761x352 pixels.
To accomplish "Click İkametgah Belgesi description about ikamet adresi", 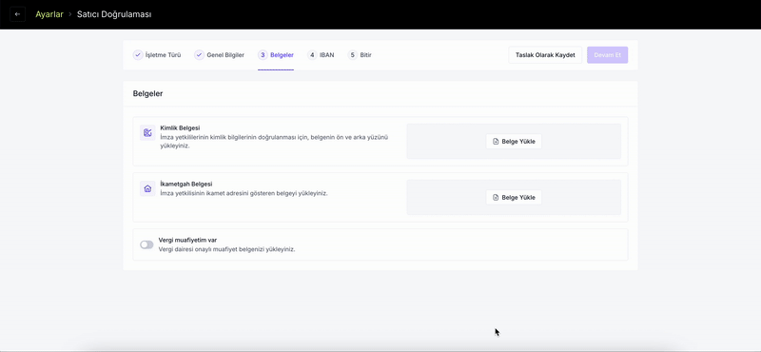I will [x=244, y=193].
